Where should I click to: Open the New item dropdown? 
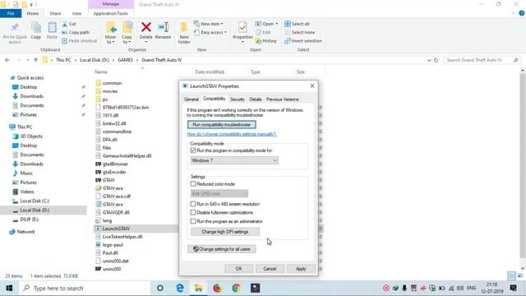tap(208, 24)
